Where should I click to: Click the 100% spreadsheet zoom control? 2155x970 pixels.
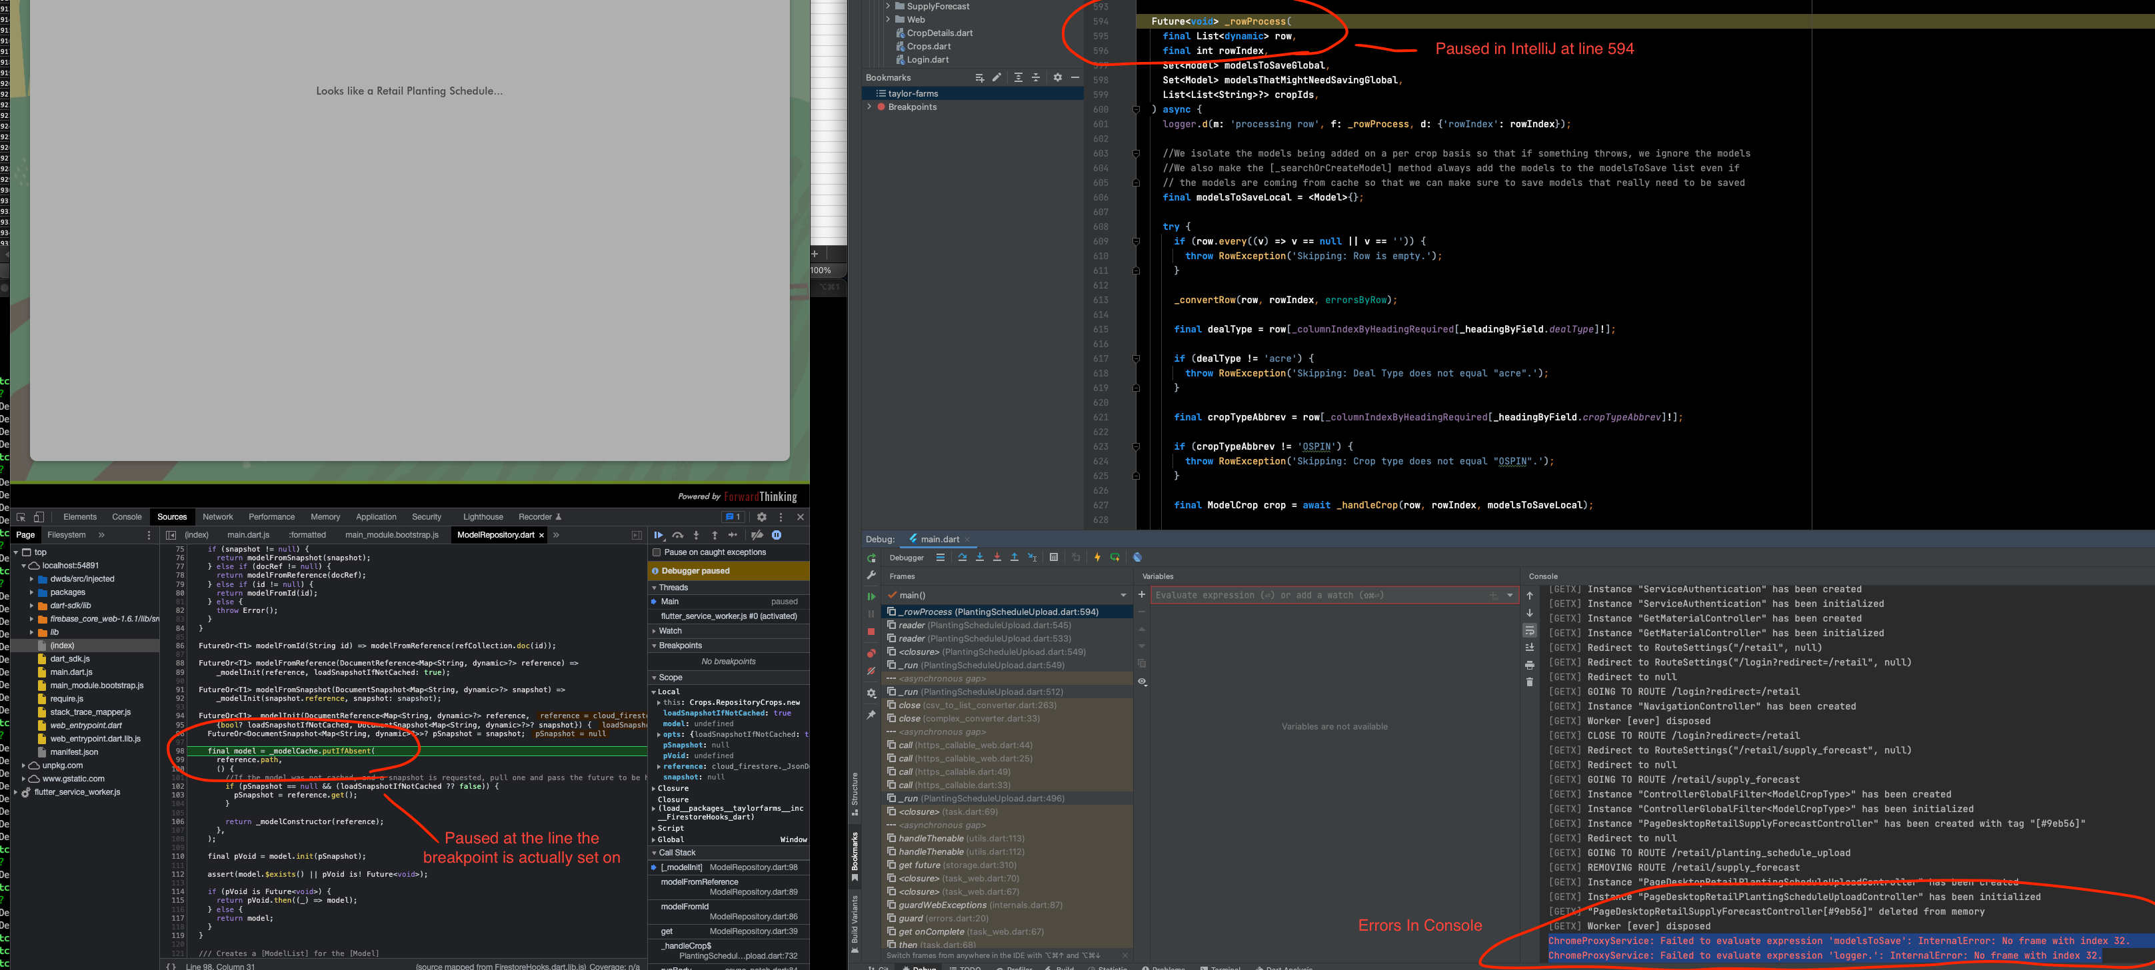point(821,269)
